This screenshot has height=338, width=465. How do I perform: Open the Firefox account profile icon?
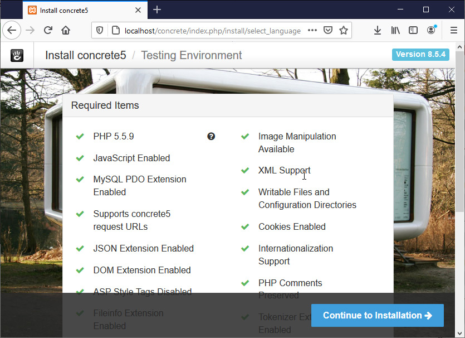431,31
